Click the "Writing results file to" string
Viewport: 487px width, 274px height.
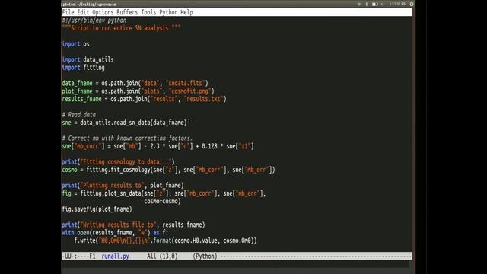(119, 225)
